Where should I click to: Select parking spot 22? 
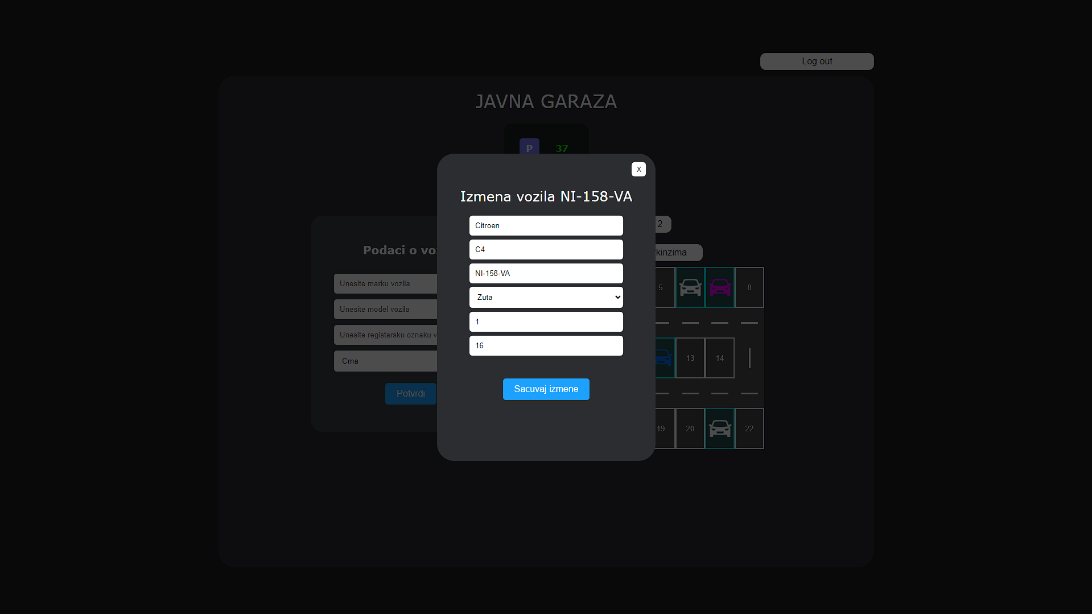749,428
